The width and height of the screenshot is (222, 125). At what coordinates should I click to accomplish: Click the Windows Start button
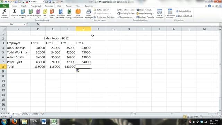point(4,122)
